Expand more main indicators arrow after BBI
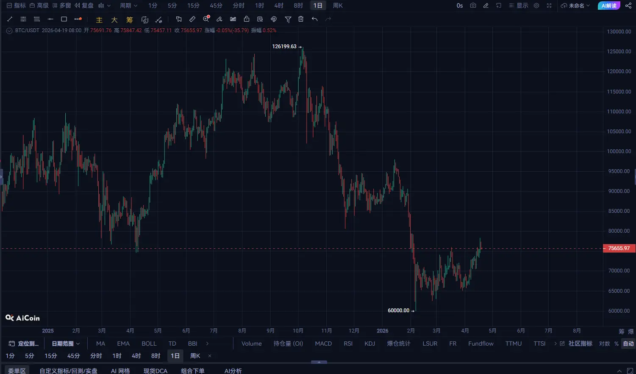This screenshot has height=374, width=636. point(207,344)
